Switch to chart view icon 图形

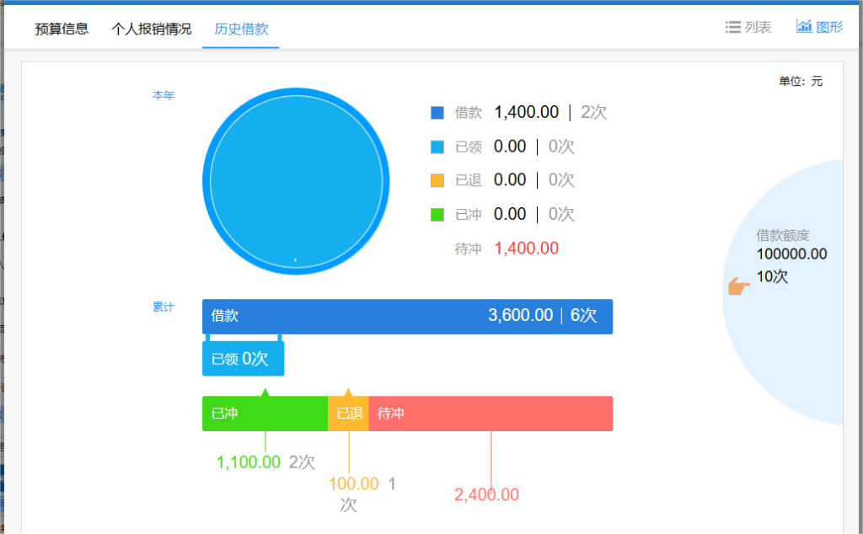819,27
